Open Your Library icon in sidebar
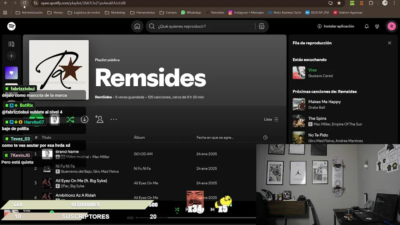This screenshot has height=225, width=400. tap(12, 44)
